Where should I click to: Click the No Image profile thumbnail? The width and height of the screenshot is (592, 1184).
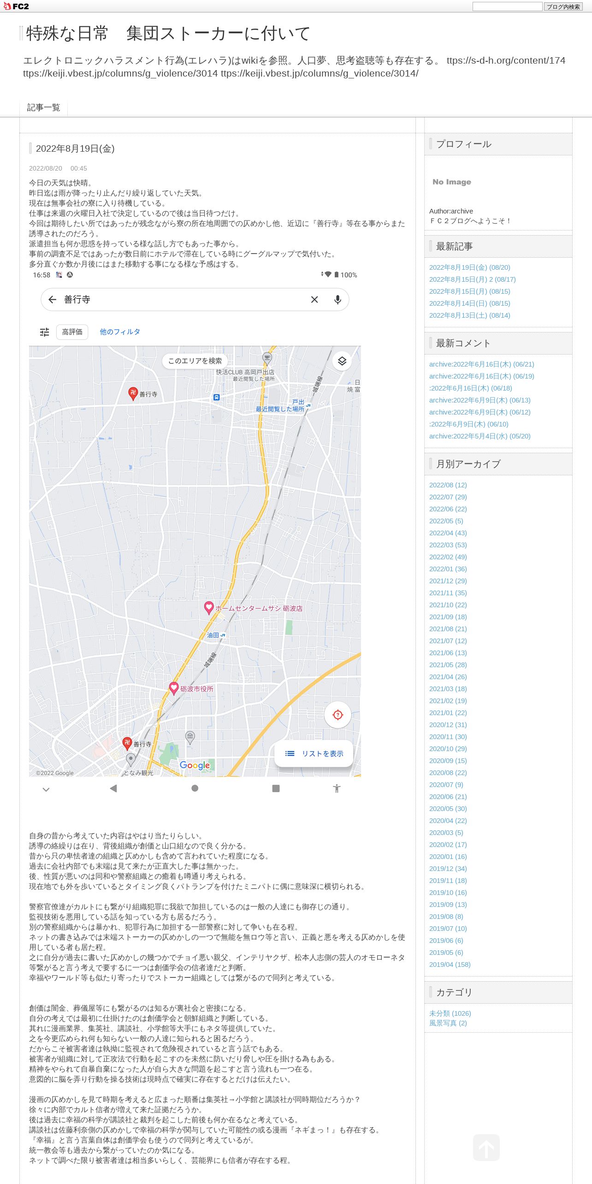coord(452,182)
